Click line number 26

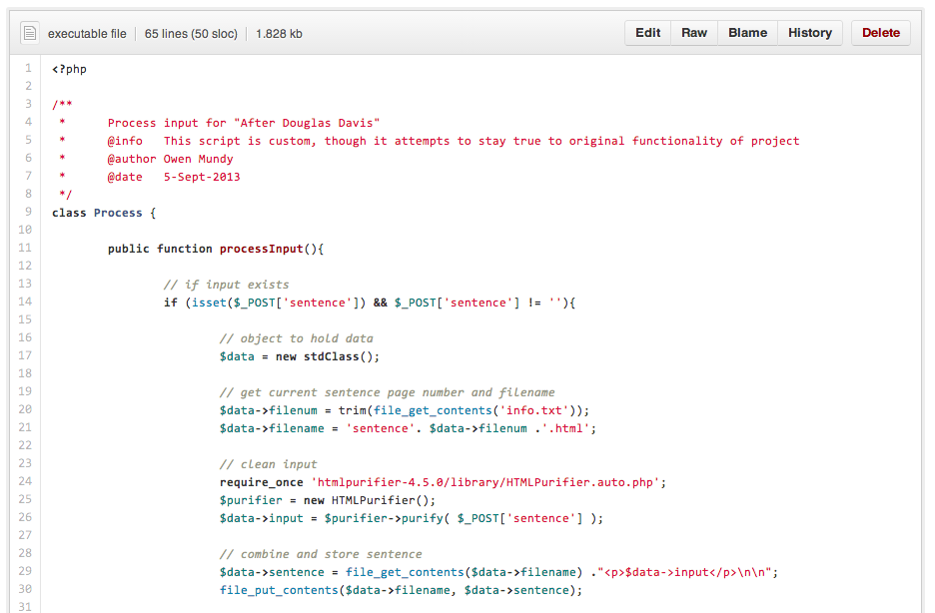pyautogui.click(x=25, y=518)
